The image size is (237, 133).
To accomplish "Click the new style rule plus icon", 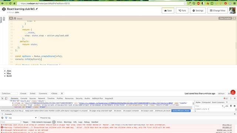I will tap(223, 106).
